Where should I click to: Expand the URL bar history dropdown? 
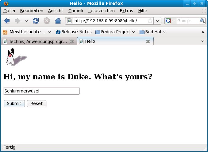157,21
